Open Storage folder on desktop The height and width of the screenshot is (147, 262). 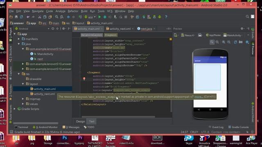pyautogui.click(x=48, y=140)
